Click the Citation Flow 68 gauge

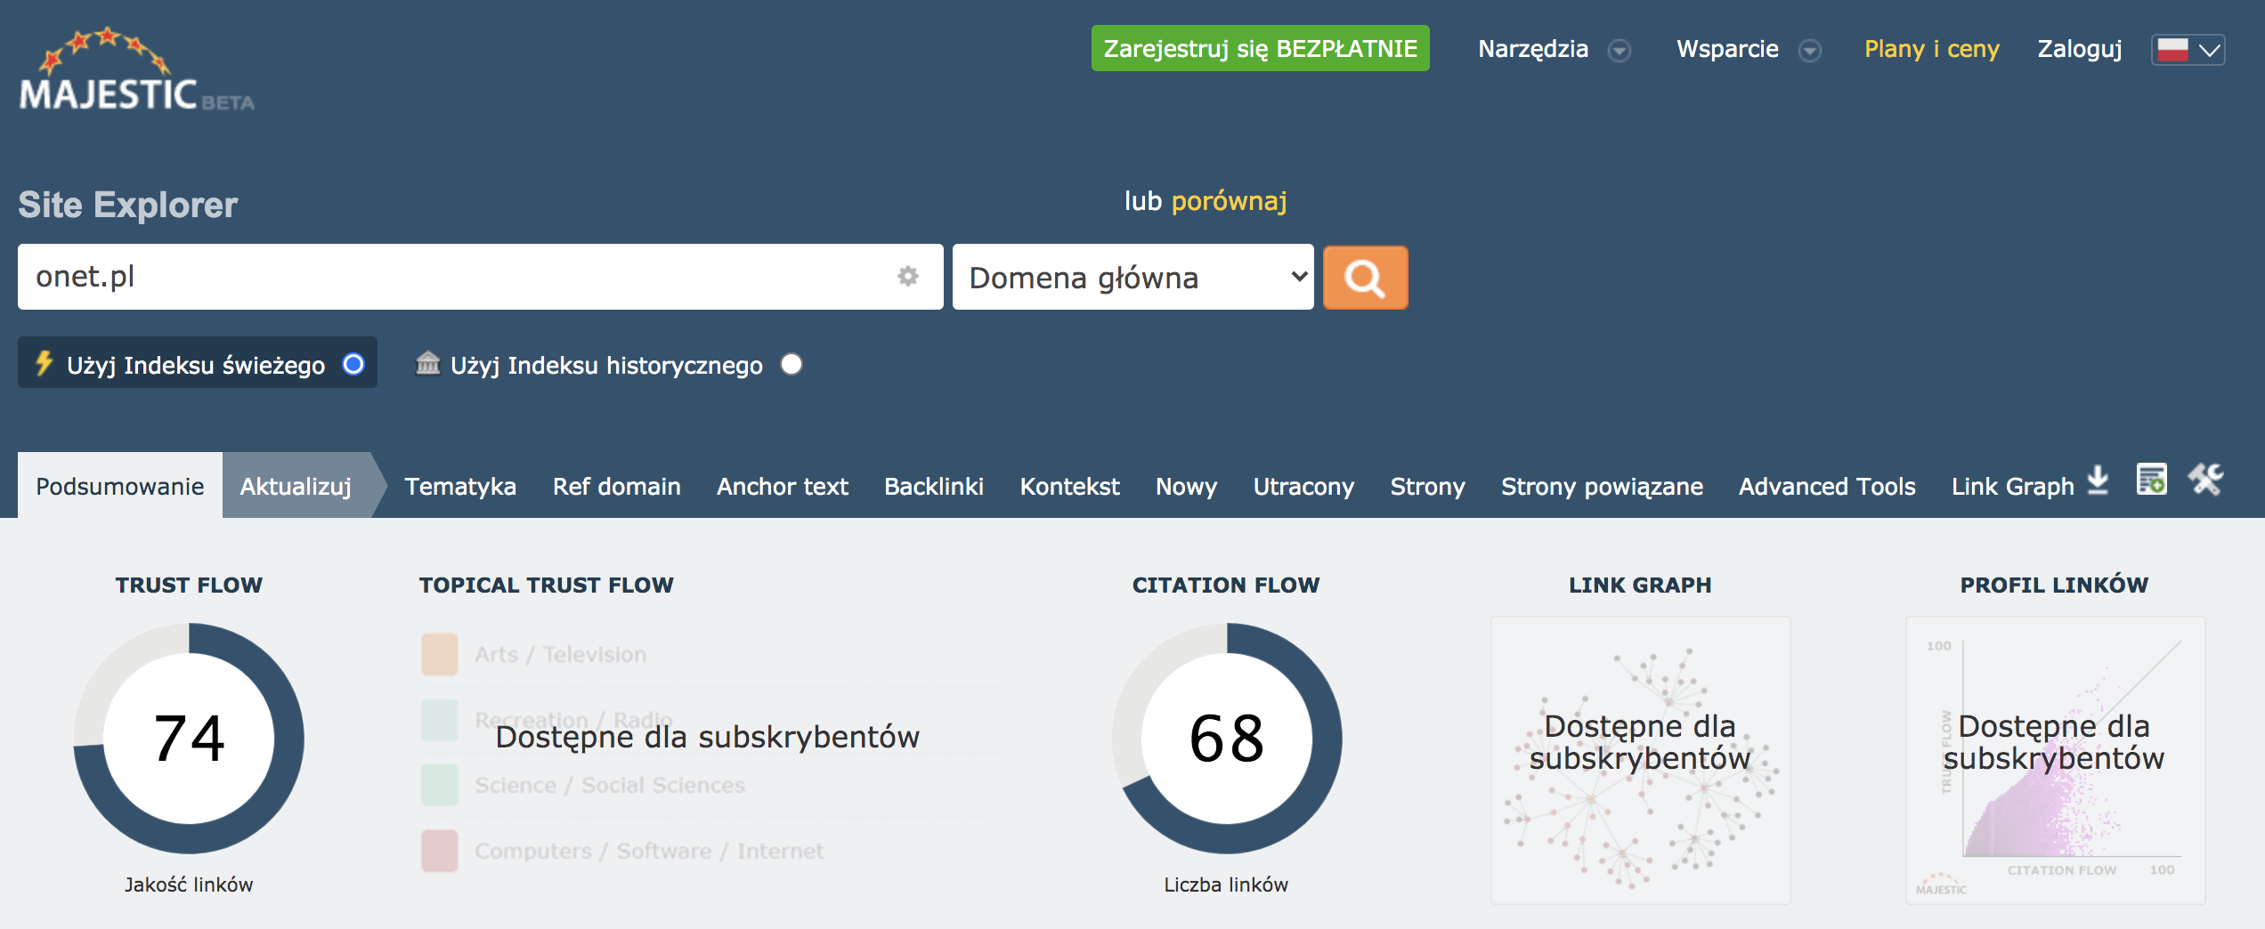pyautogui.click(x=1226, y=738)
